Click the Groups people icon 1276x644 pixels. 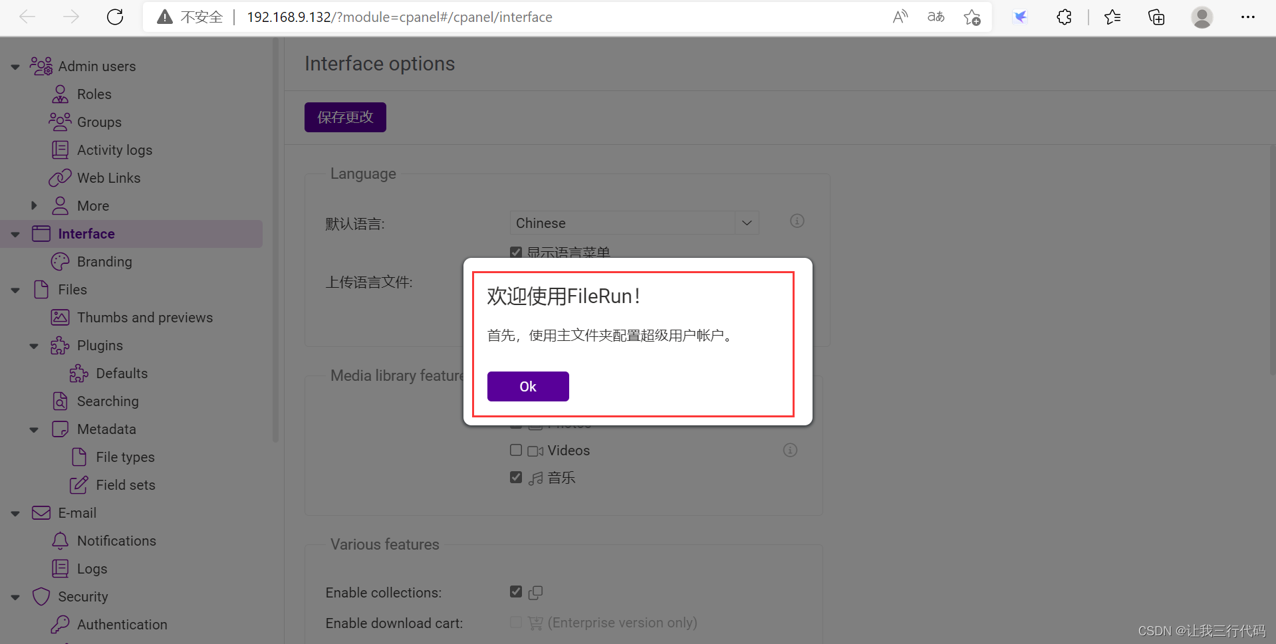point(60,122)
